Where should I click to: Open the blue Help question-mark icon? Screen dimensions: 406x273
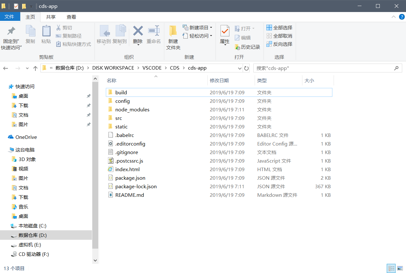tap(402, 17)
